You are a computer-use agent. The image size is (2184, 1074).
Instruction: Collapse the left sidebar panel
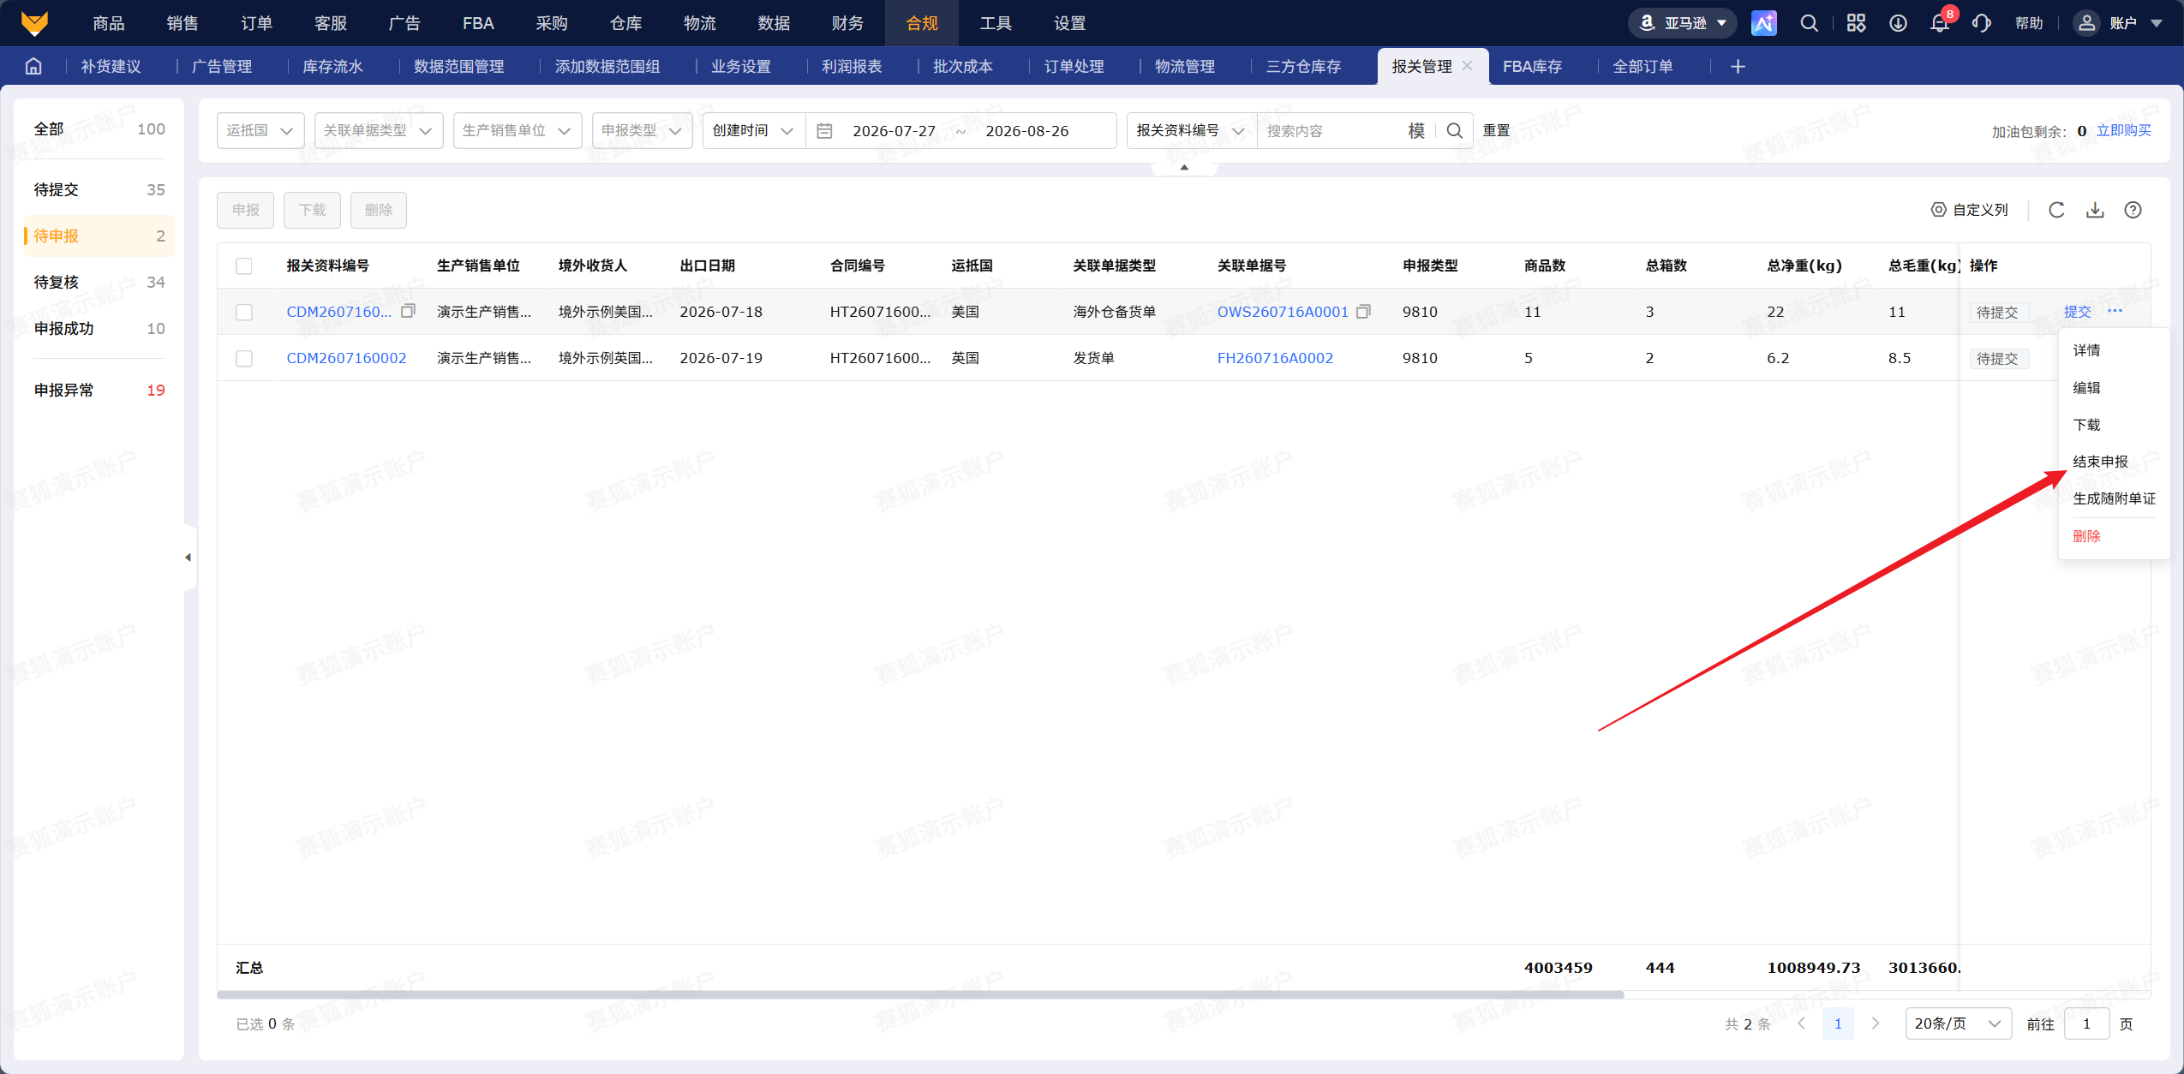188,557
